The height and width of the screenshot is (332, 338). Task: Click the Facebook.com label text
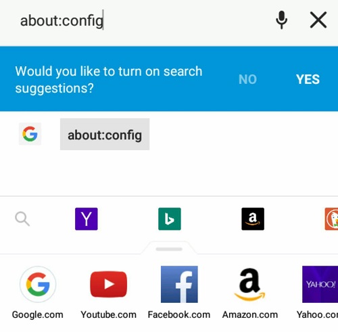coord(179,314)
